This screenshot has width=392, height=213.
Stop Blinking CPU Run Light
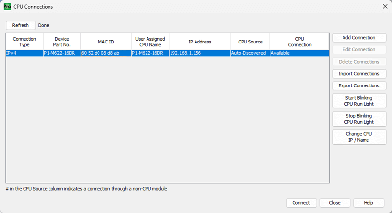point(359,119)
